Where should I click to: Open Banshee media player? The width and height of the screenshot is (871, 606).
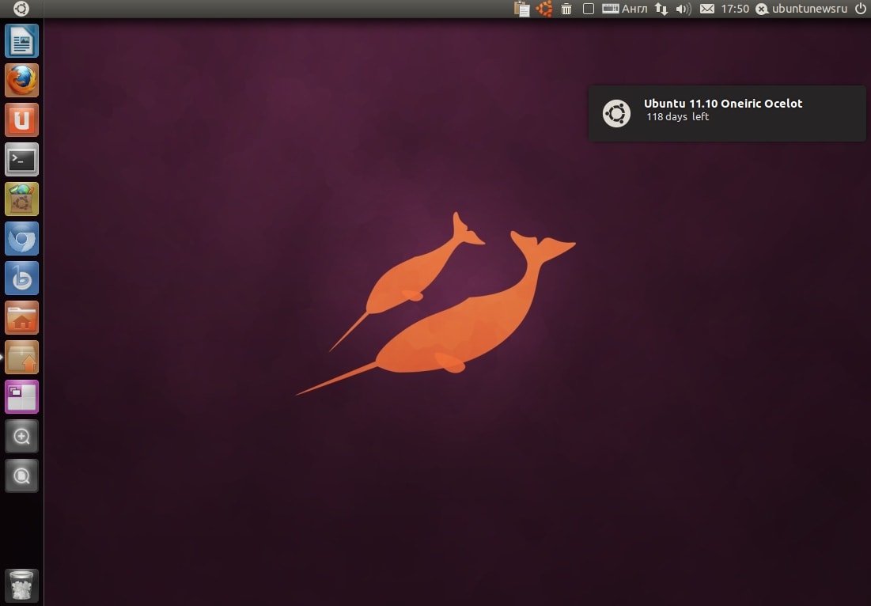tap(21, 278)
